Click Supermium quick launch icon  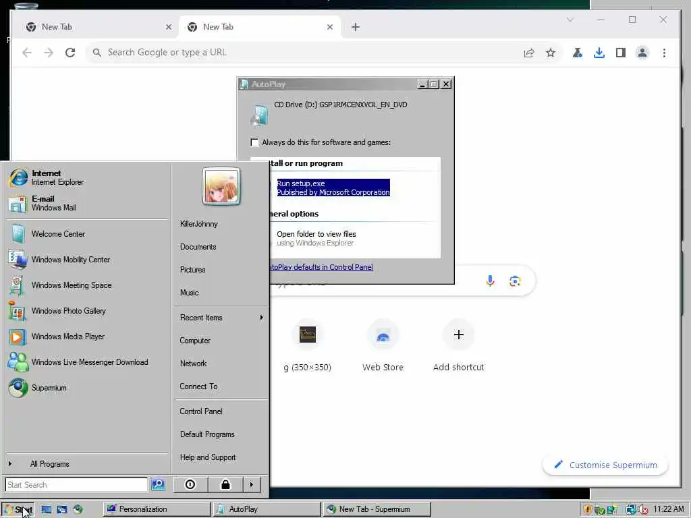tap(78, 510)
